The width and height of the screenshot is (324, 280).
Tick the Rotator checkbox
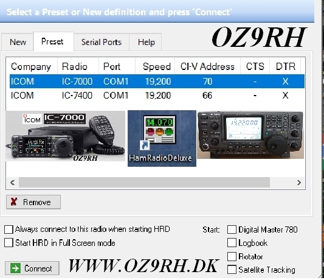tap(232, 256)
